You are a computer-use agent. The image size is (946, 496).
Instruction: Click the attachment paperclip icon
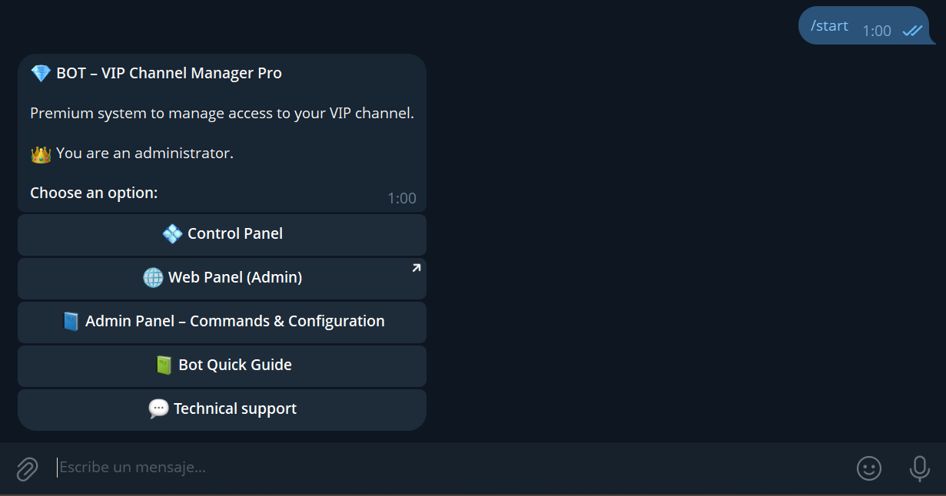click(28, 468)
